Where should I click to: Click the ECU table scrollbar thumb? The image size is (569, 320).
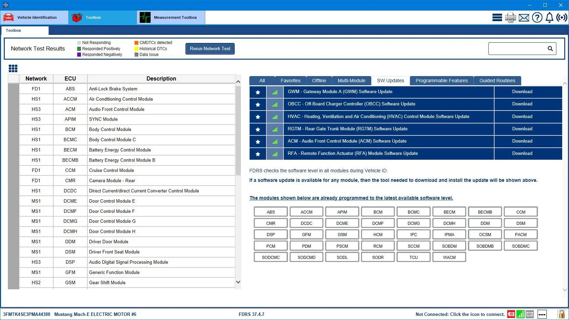[x=238, y=130]
